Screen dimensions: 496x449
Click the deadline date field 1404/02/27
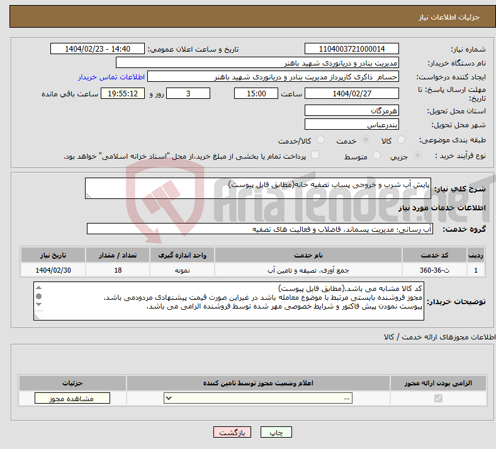(x=351, y=93)
